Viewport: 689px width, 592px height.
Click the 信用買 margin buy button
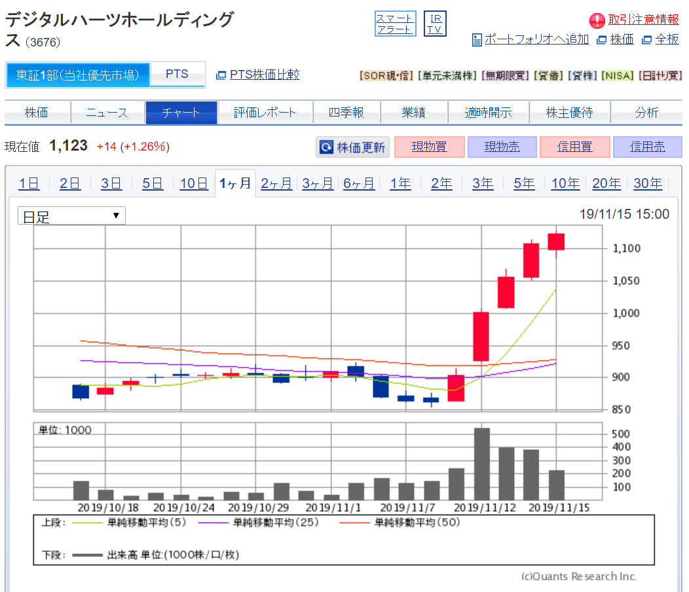pyautogui.click(x=575, y=147)
